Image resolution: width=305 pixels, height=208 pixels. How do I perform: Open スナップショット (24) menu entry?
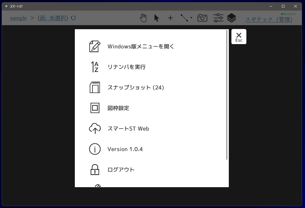pyautogui.click(x=136, y=88)
